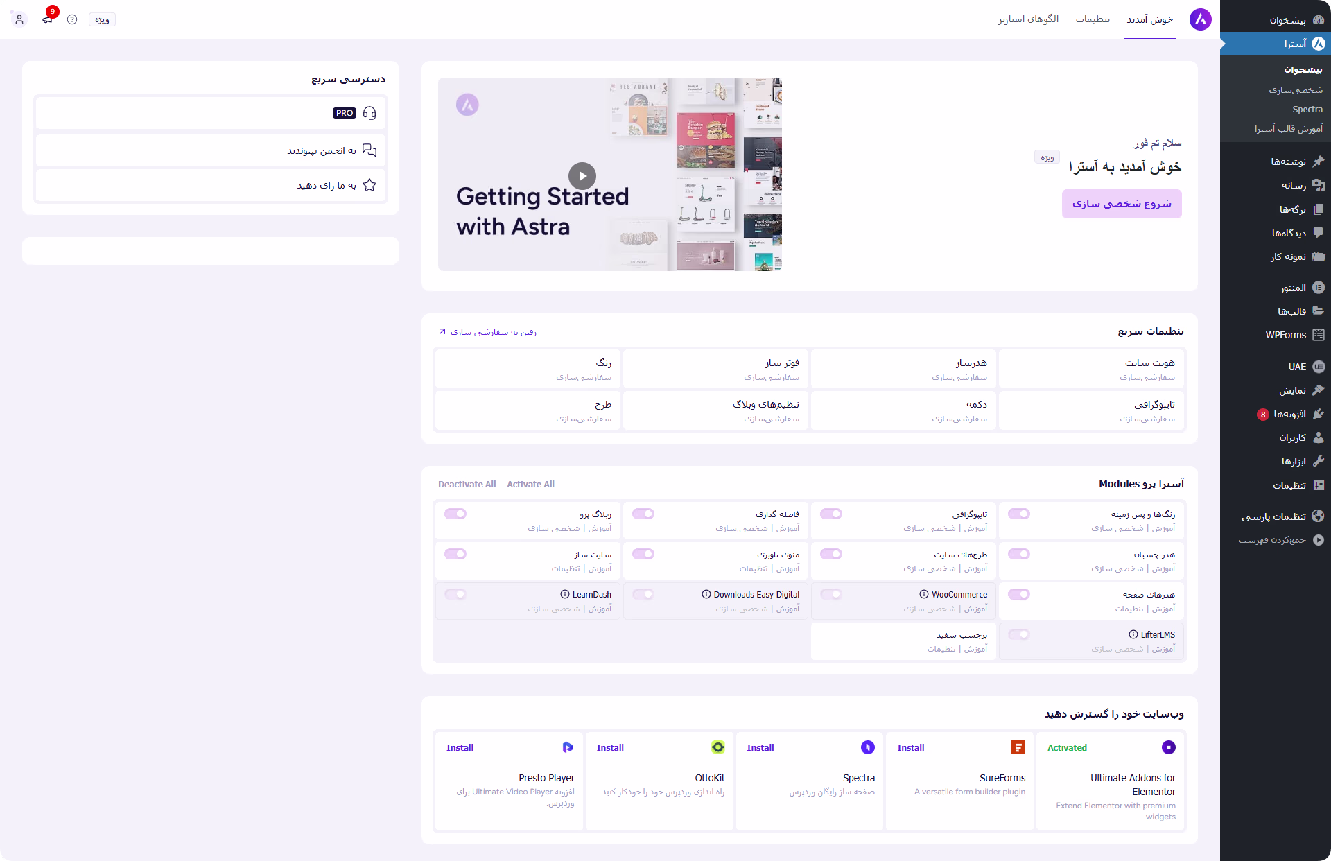Click Install on the SureForms card

click(911, 747)
